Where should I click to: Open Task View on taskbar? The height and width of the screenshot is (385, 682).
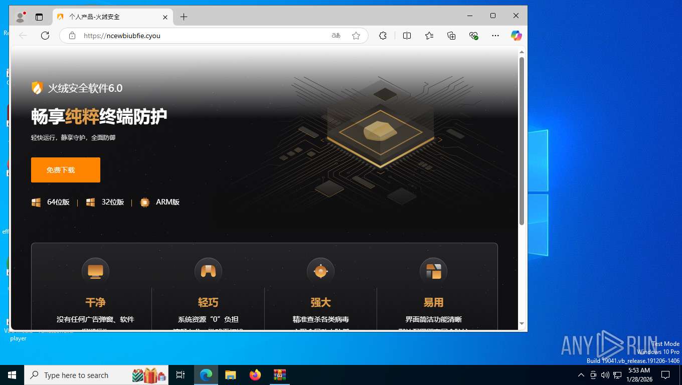181,375
